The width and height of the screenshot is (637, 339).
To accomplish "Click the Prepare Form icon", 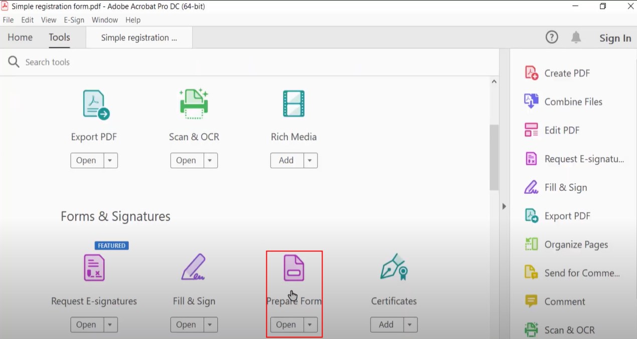I will (x=294, y=268).
